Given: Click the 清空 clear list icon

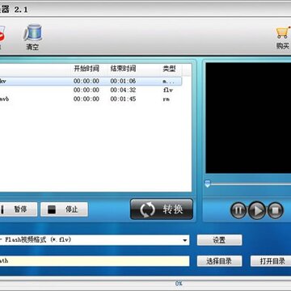Looking at the screenshot, I should click(x=32, y=33).
